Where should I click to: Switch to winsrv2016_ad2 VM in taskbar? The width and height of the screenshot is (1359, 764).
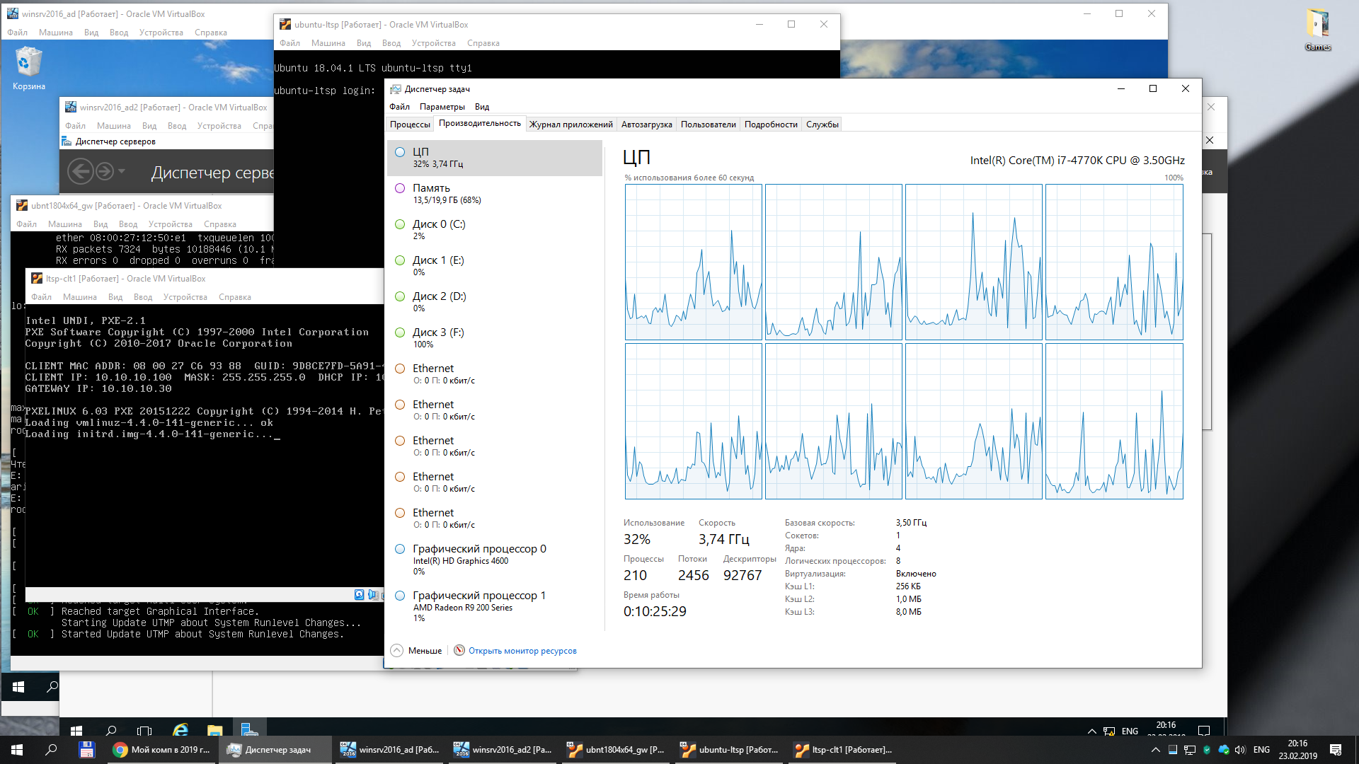tap(503, 750)
